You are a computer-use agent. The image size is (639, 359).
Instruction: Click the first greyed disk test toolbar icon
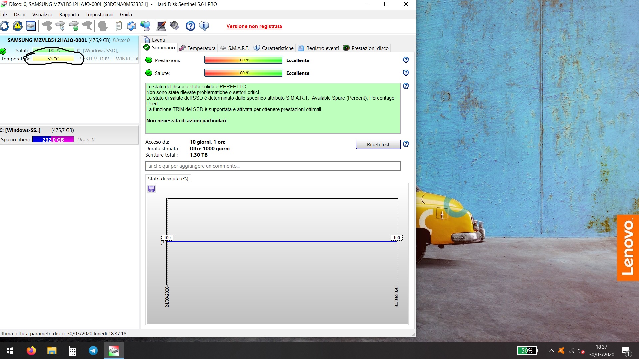(x=47, y=26)
